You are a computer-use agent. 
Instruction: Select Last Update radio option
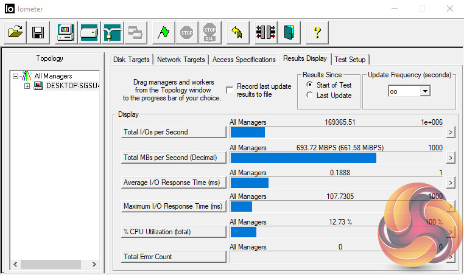(x=309, y=95)
